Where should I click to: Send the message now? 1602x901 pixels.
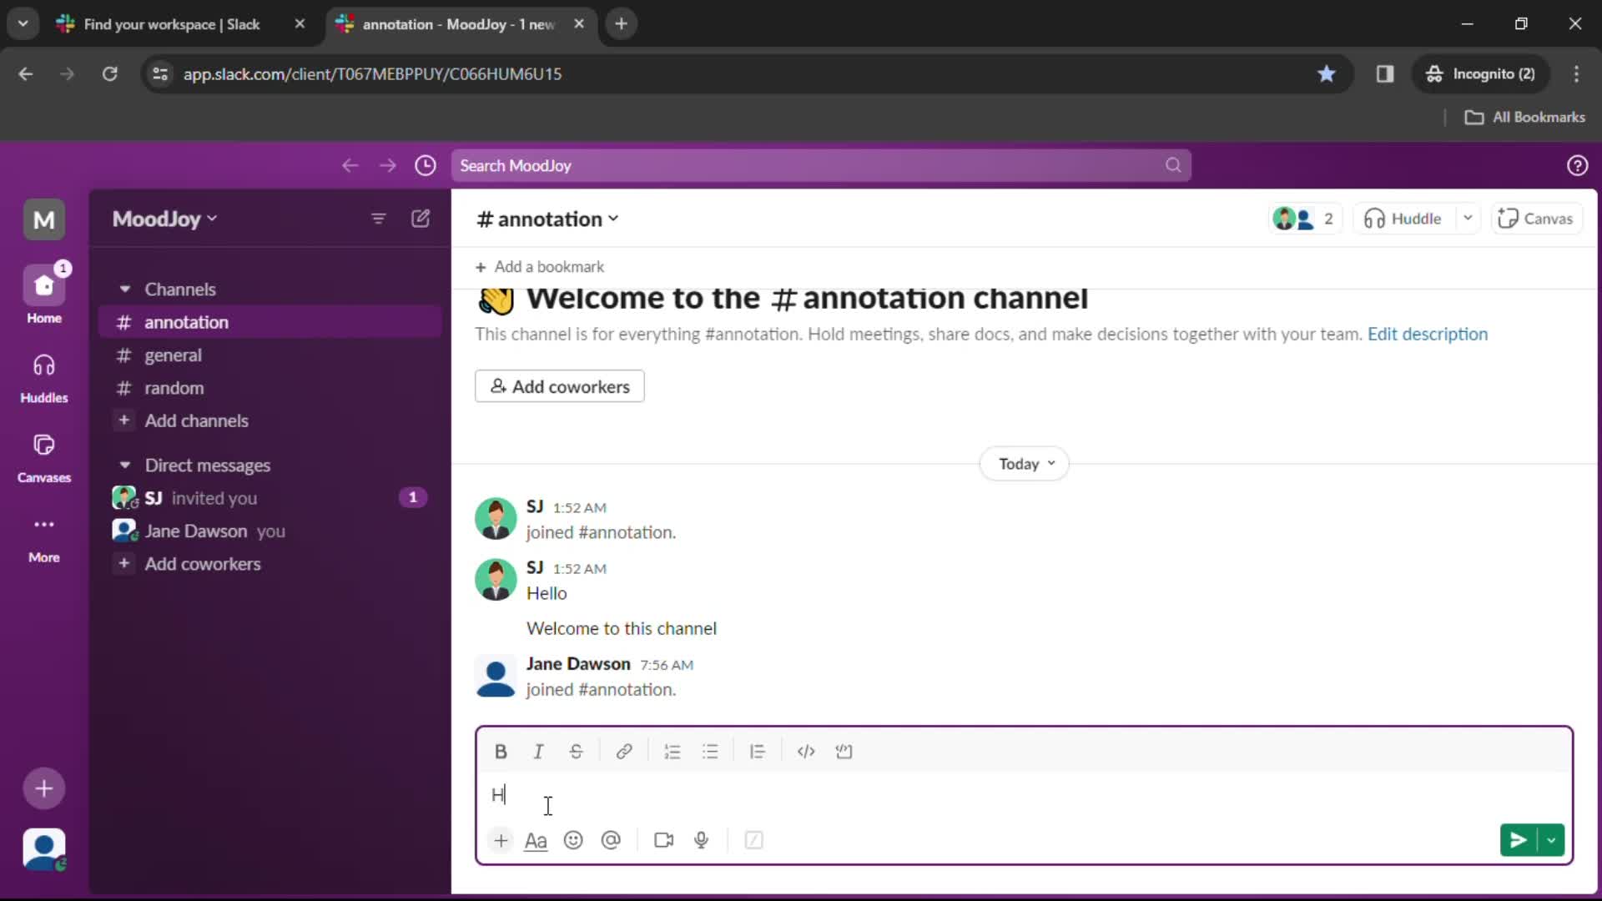[x=1519, y=840]
